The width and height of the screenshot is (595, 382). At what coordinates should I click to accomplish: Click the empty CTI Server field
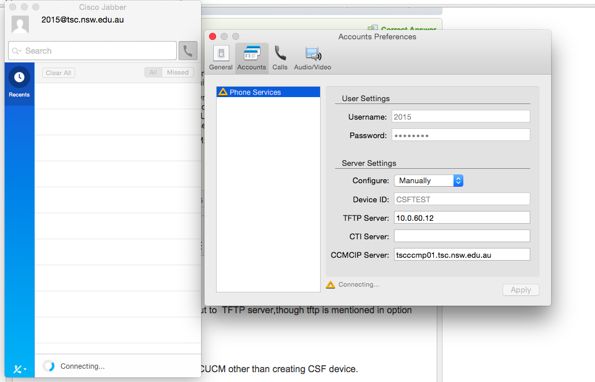tap(462, 236)
